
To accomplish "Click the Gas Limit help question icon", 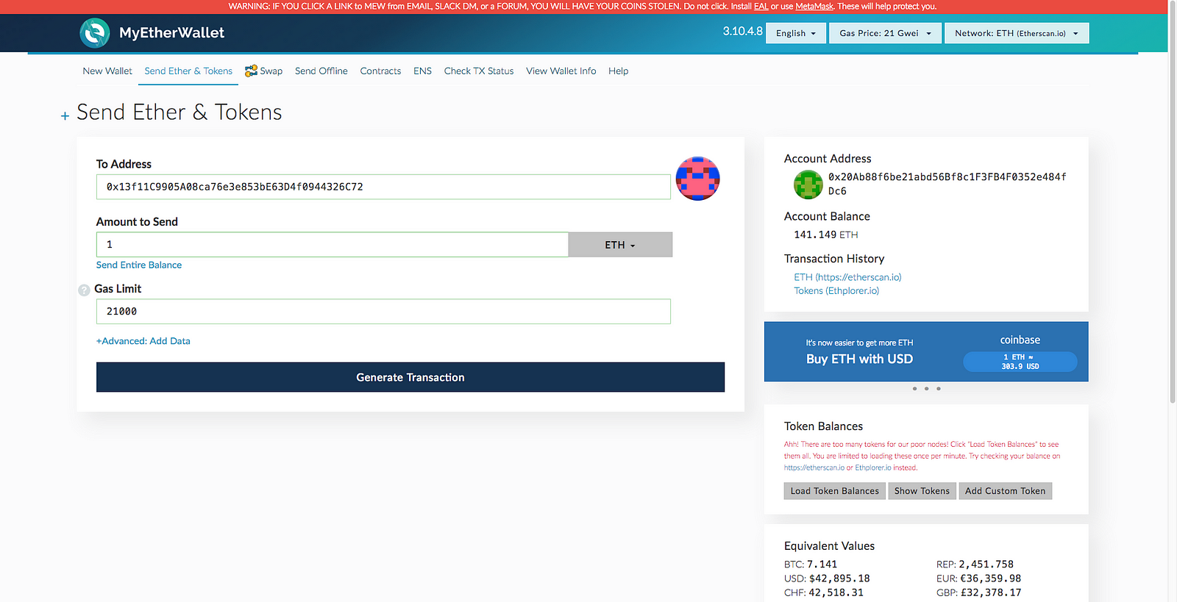I will tap(84, 290).
